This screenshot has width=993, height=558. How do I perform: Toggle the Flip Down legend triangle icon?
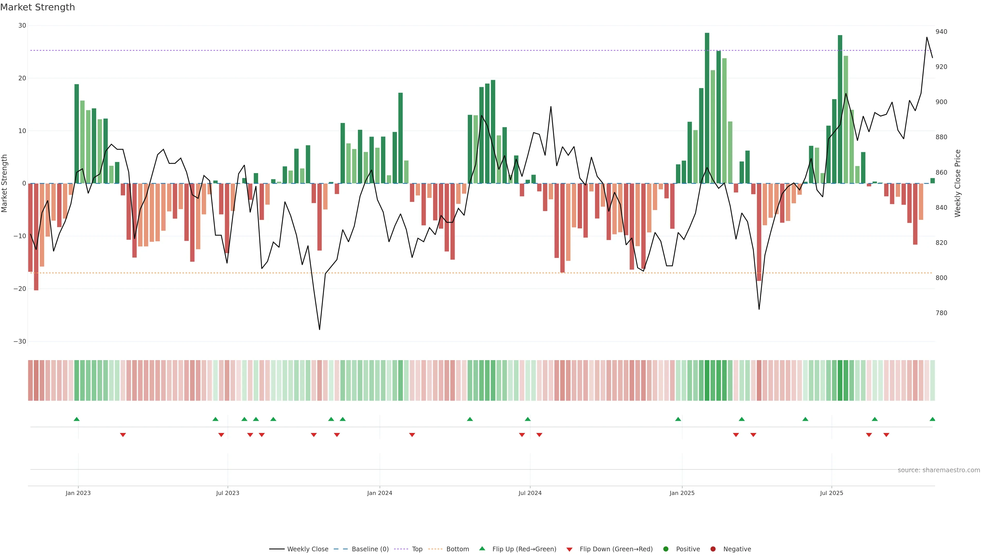pyautogui.click(x=569, y=549)
